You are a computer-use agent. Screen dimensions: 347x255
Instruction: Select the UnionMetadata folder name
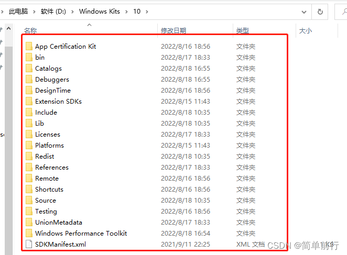[x=59, y=222]
